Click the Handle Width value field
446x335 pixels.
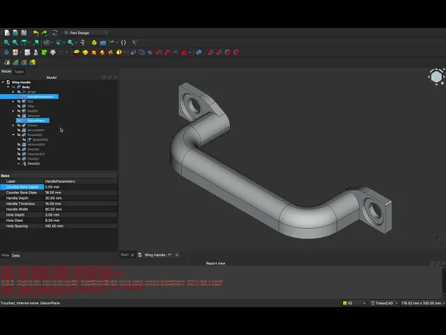click(x=81, y=209)
